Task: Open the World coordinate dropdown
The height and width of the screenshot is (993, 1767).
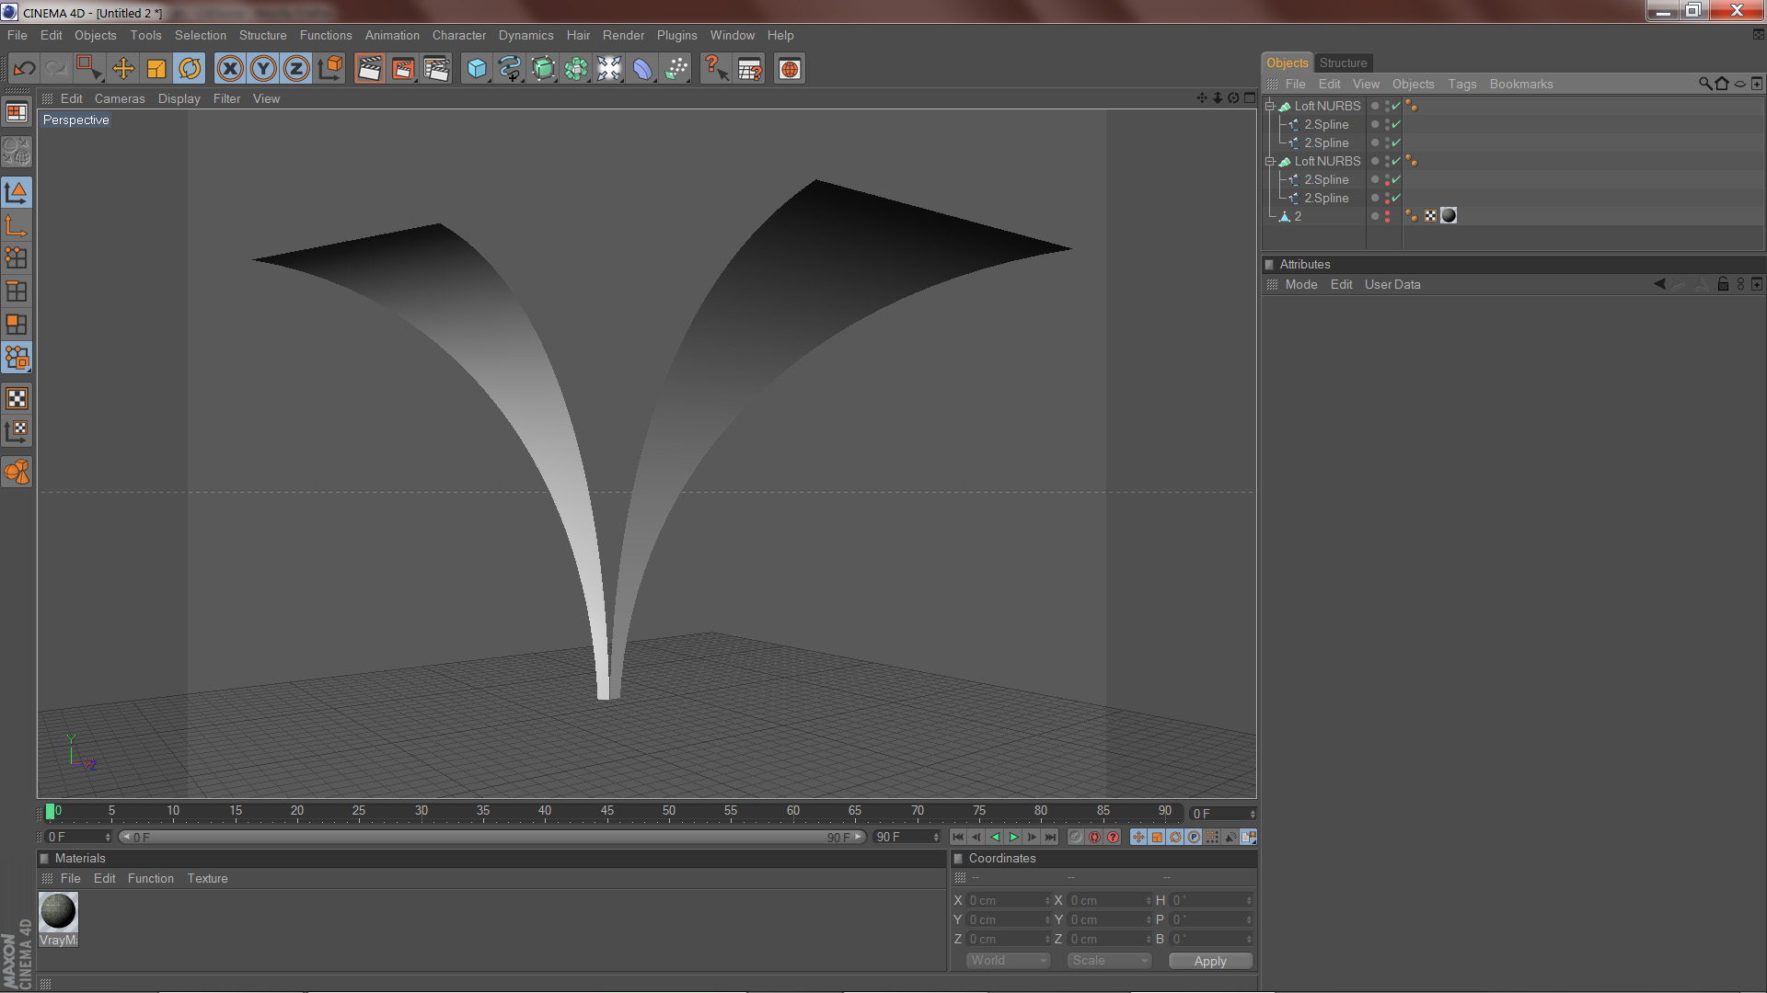Action: pyautogui.click(x=1008, y=960)
